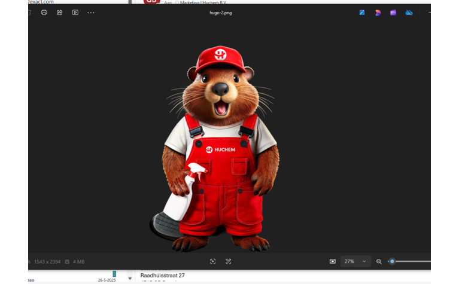Click the Share icon in the toolbar
459x284 pixels.
coord(59,13)
